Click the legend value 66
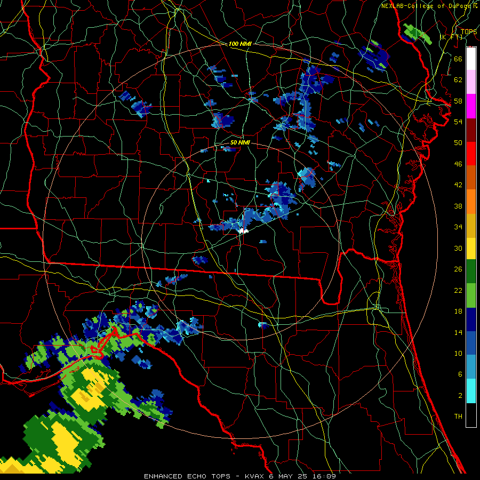Screen dimensions: 480x480 pyautogui.click(x=458, y=59)
